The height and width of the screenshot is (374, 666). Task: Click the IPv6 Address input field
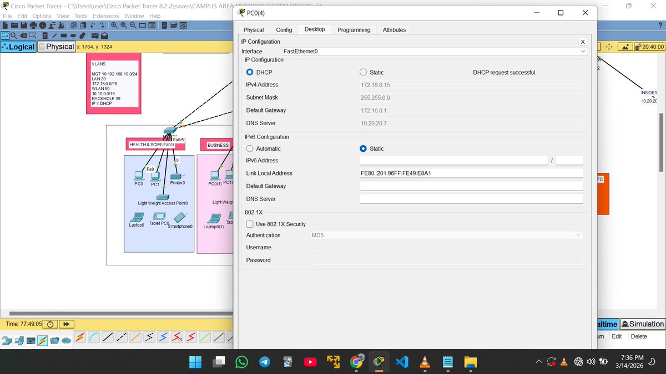[x=453, y=160]
